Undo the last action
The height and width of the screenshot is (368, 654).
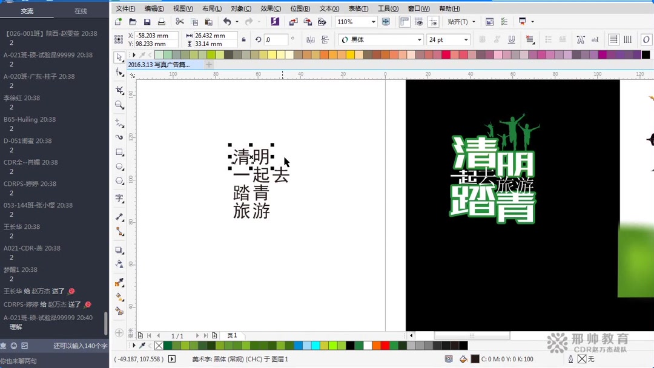(228, 22)
